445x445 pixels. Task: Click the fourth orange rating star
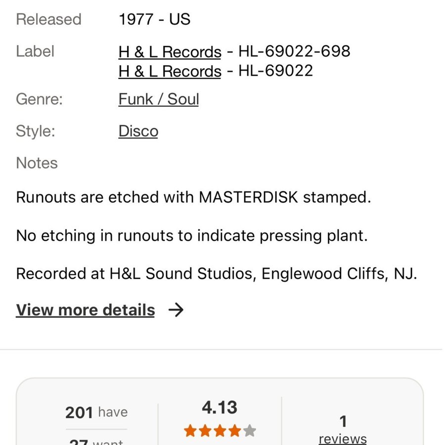[235, 431]
